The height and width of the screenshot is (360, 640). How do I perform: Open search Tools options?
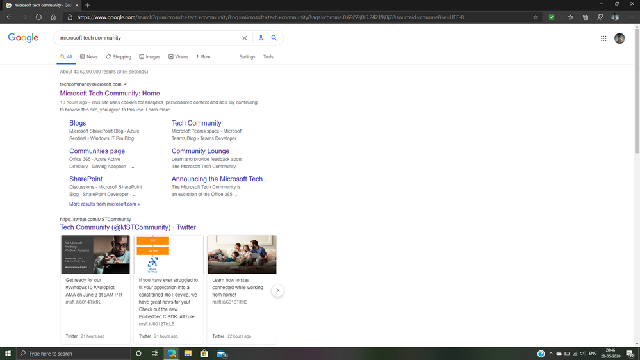point(268,57)
